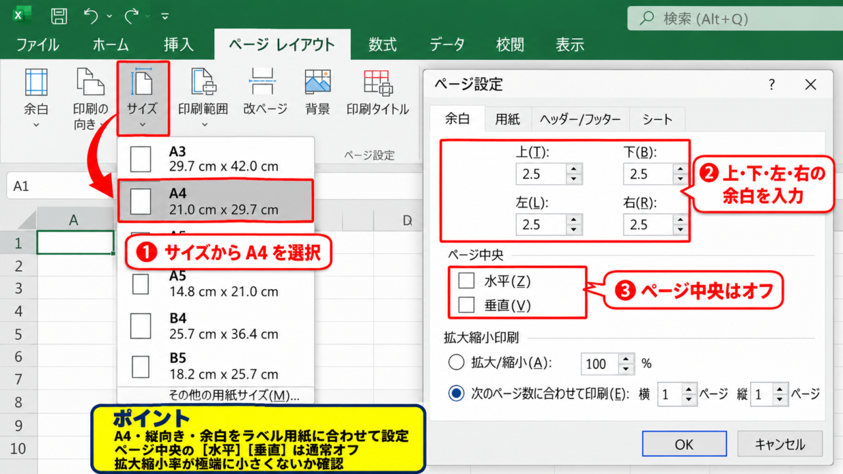
Task: Click the サイズ paper size button
Action: (143, 98)
